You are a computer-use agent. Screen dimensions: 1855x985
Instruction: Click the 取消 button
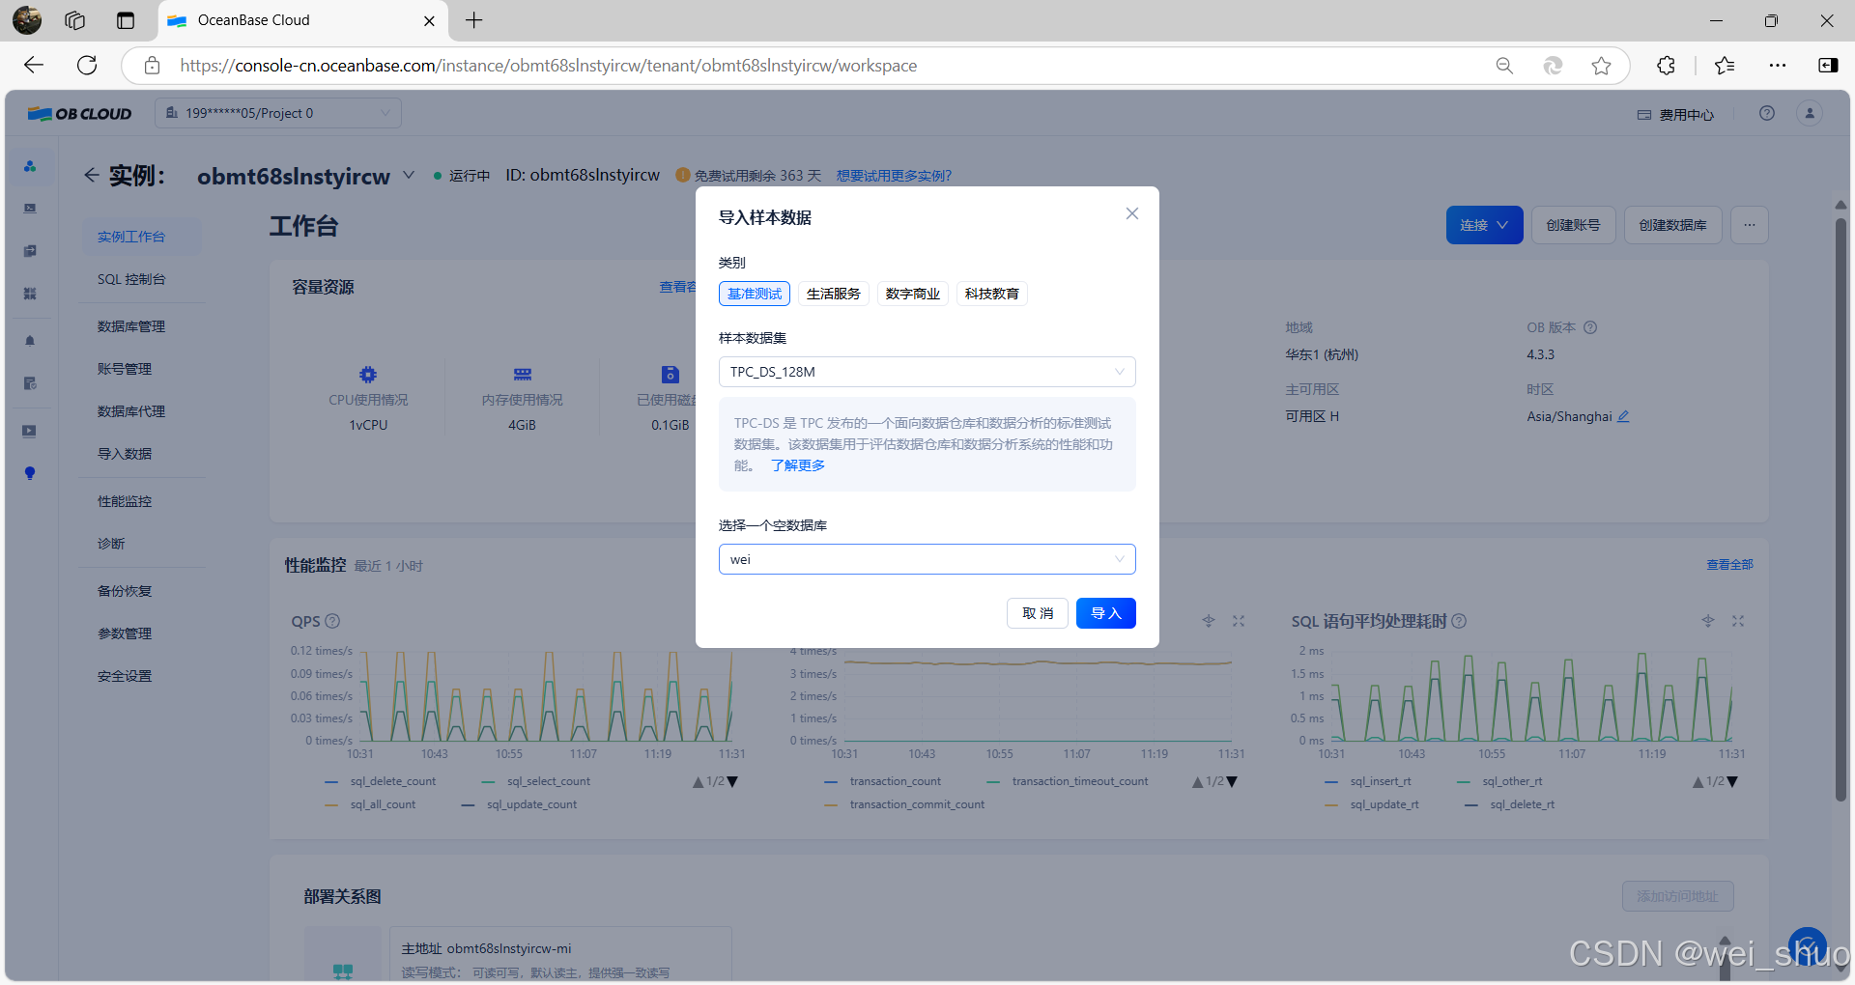[1038, 613]
